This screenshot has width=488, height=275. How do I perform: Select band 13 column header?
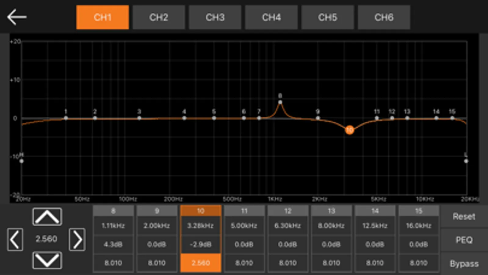coord(331,211)
